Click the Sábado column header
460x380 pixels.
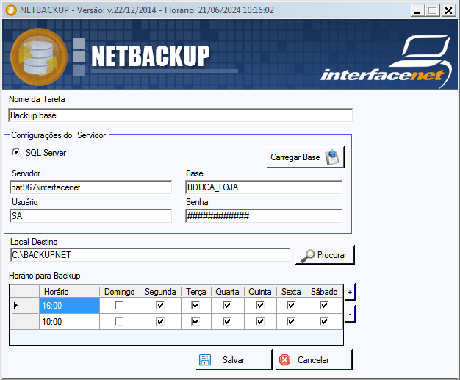point(325,292)
